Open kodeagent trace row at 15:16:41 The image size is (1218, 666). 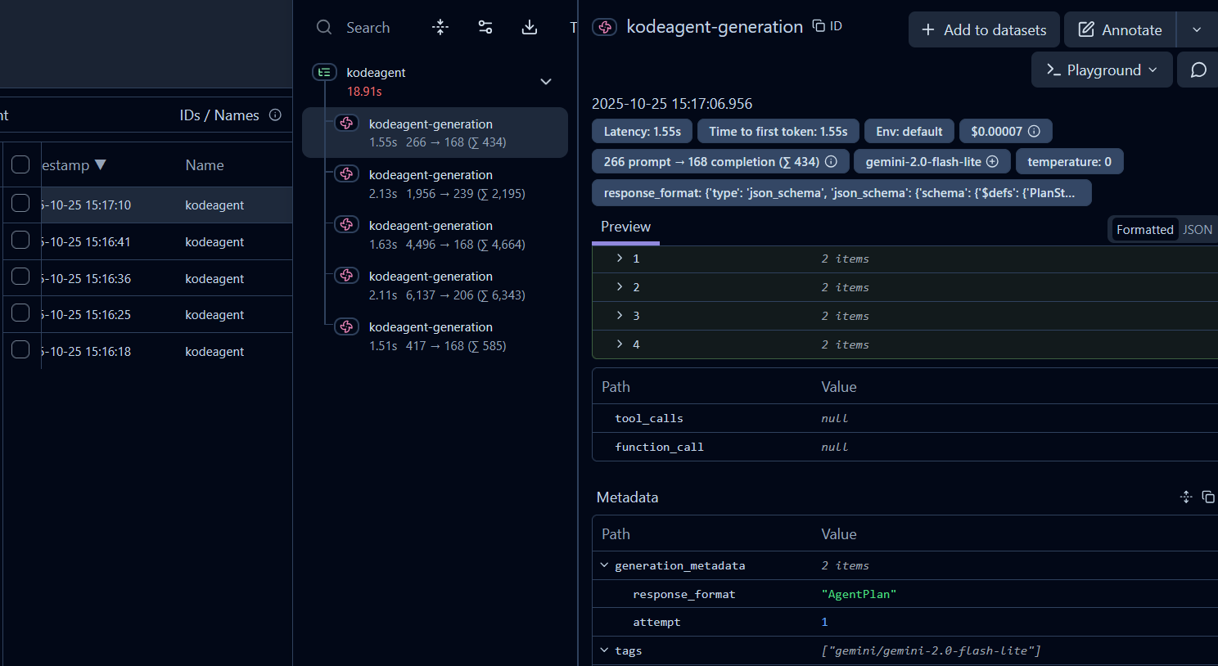click(146, 241)
